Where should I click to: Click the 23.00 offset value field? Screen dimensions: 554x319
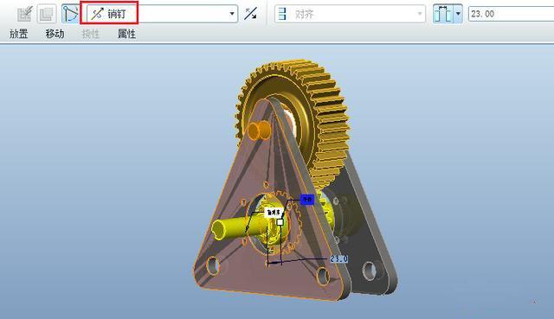point(511,14)
